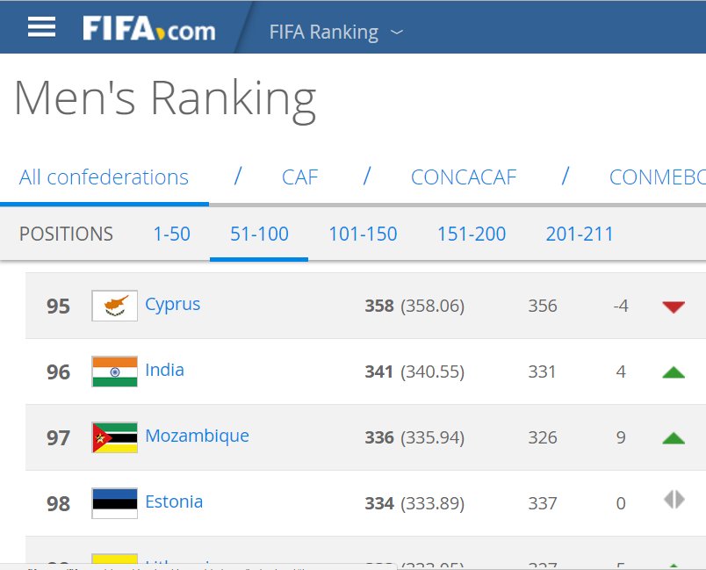Screen dimensions: 706x570
Task: Click Estonia gray no-change arrows indicator
Action: 674,500
